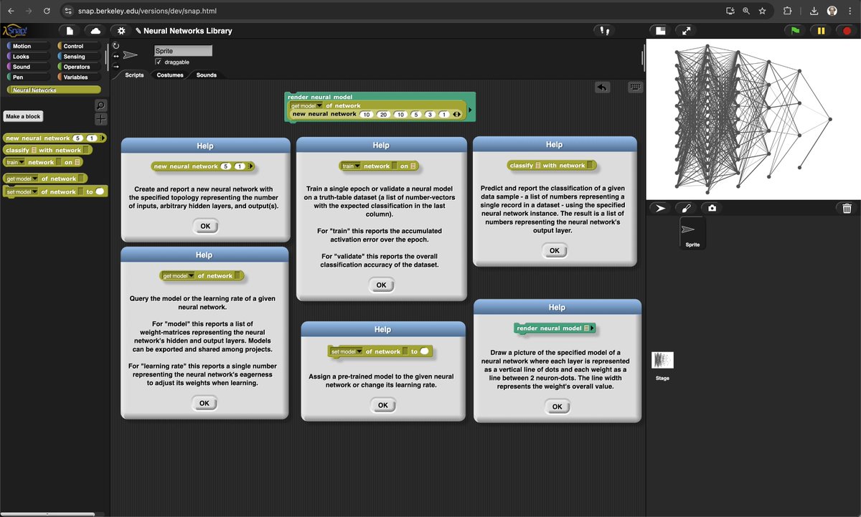This screenshot has width=861, height=517.
Task: Select the Control block category
Action: pyautogui.click(x=78, y=46)
